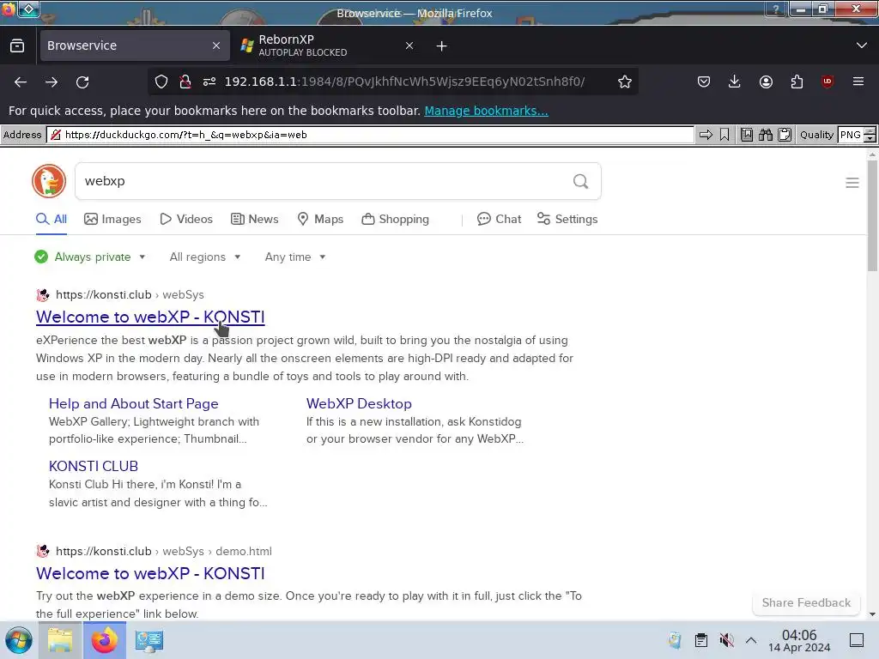This screenshot has height=659, width=879.
Task: Click the Browservice Go arrow button
Action: (x=706, y=135)
